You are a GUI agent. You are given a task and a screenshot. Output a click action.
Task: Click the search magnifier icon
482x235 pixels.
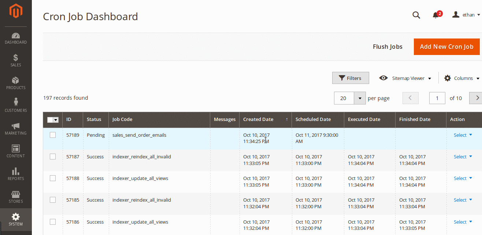[416, 15]
